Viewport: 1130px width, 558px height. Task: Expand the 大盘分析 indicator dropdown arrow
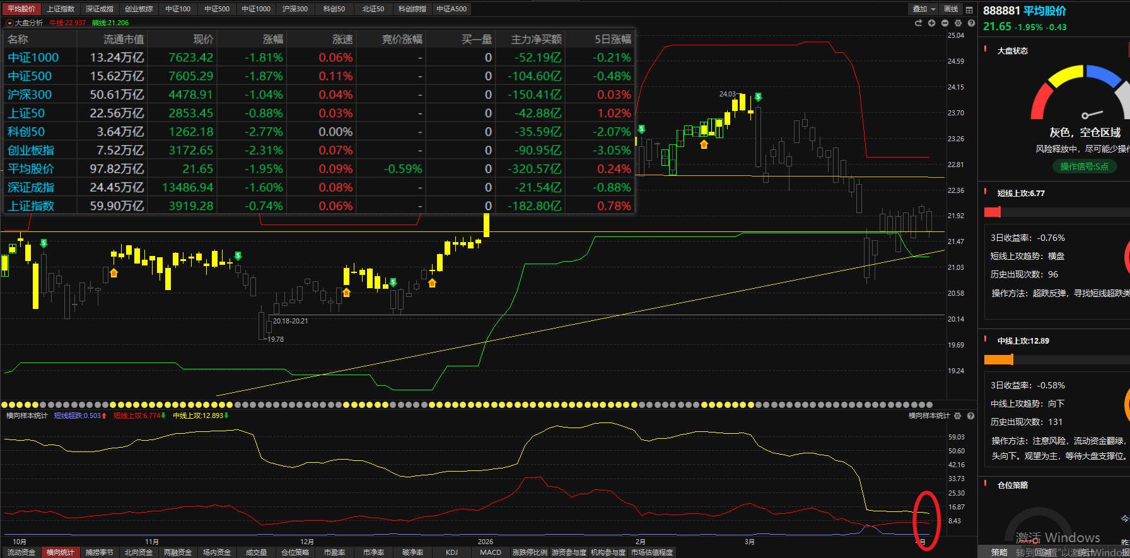tap(9, 23)
